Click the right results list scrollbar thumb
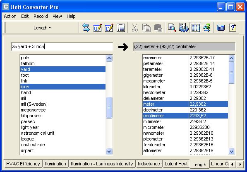Viewport: 247px width, 172px height. click(231, 73)
